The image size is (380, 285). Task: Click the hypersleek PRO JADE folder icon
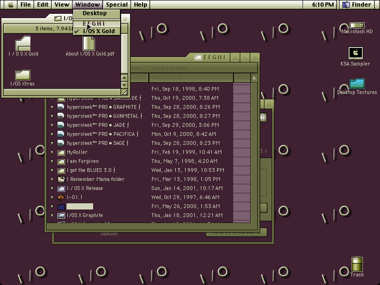pyautogui.click(x=61, y=125)
